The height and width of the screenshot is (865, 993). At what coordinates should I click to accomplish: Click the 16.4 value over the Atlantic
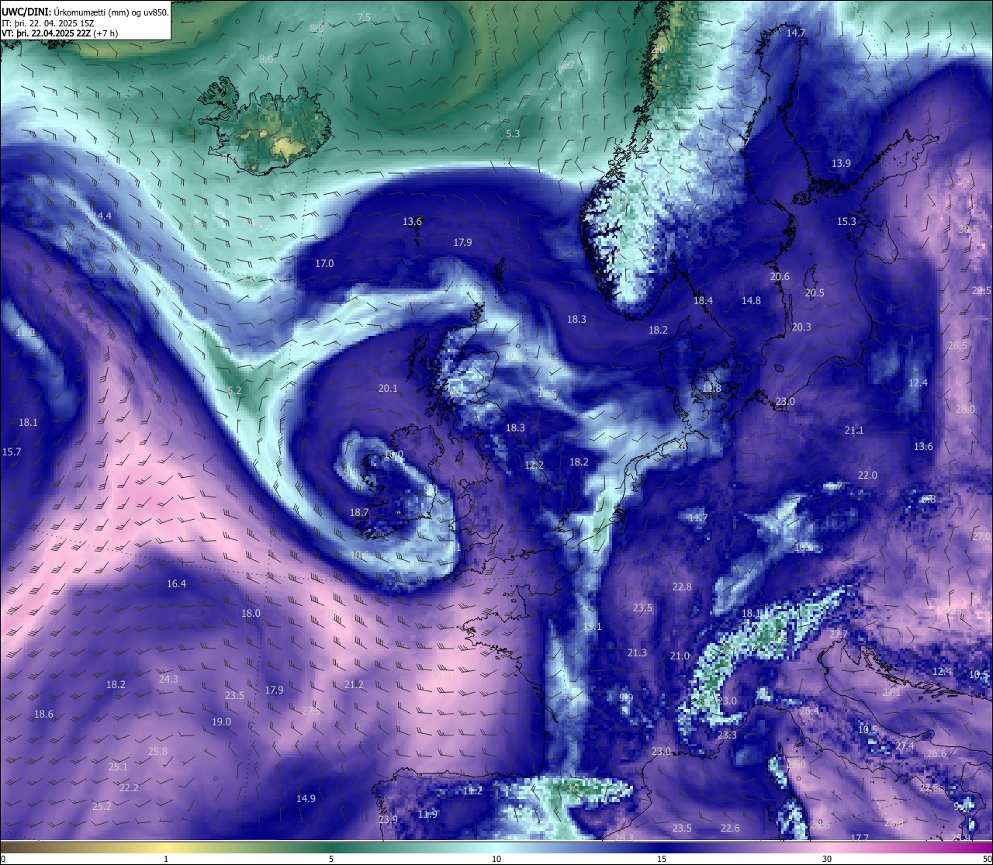point(176,583)
